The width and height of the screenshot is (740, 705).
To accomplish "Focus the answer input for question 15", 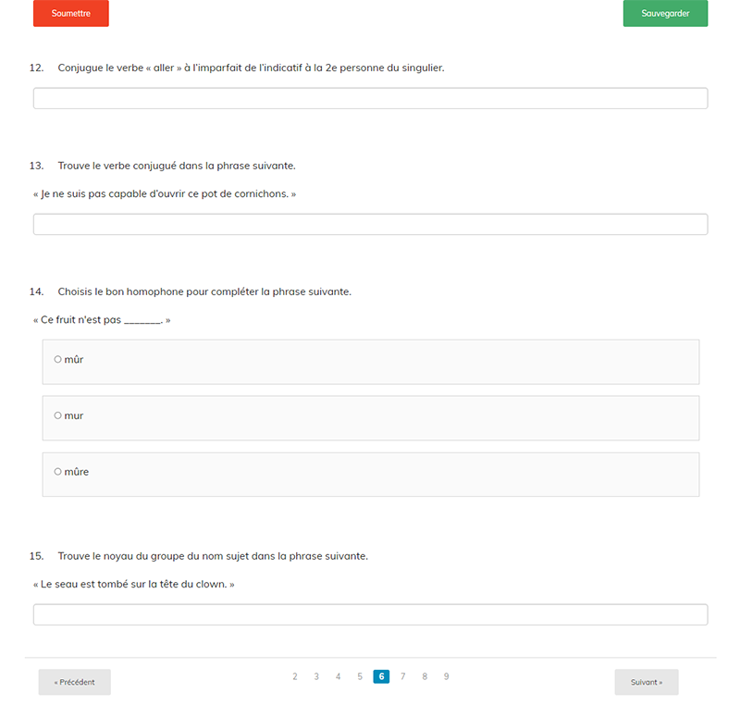I will tap(370, 614).
